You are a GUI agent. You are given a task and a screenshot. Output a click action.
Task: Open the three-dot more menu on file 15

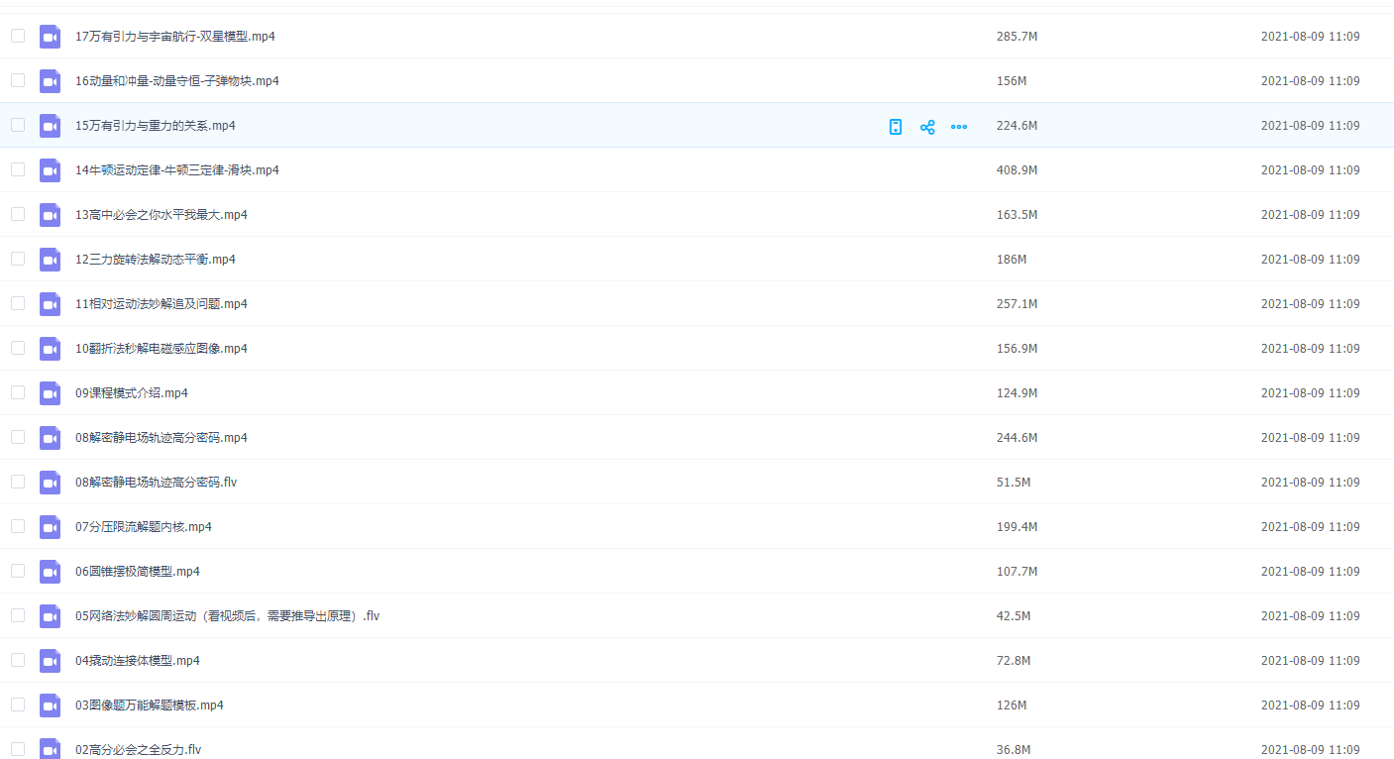click(x=959, y=127)
